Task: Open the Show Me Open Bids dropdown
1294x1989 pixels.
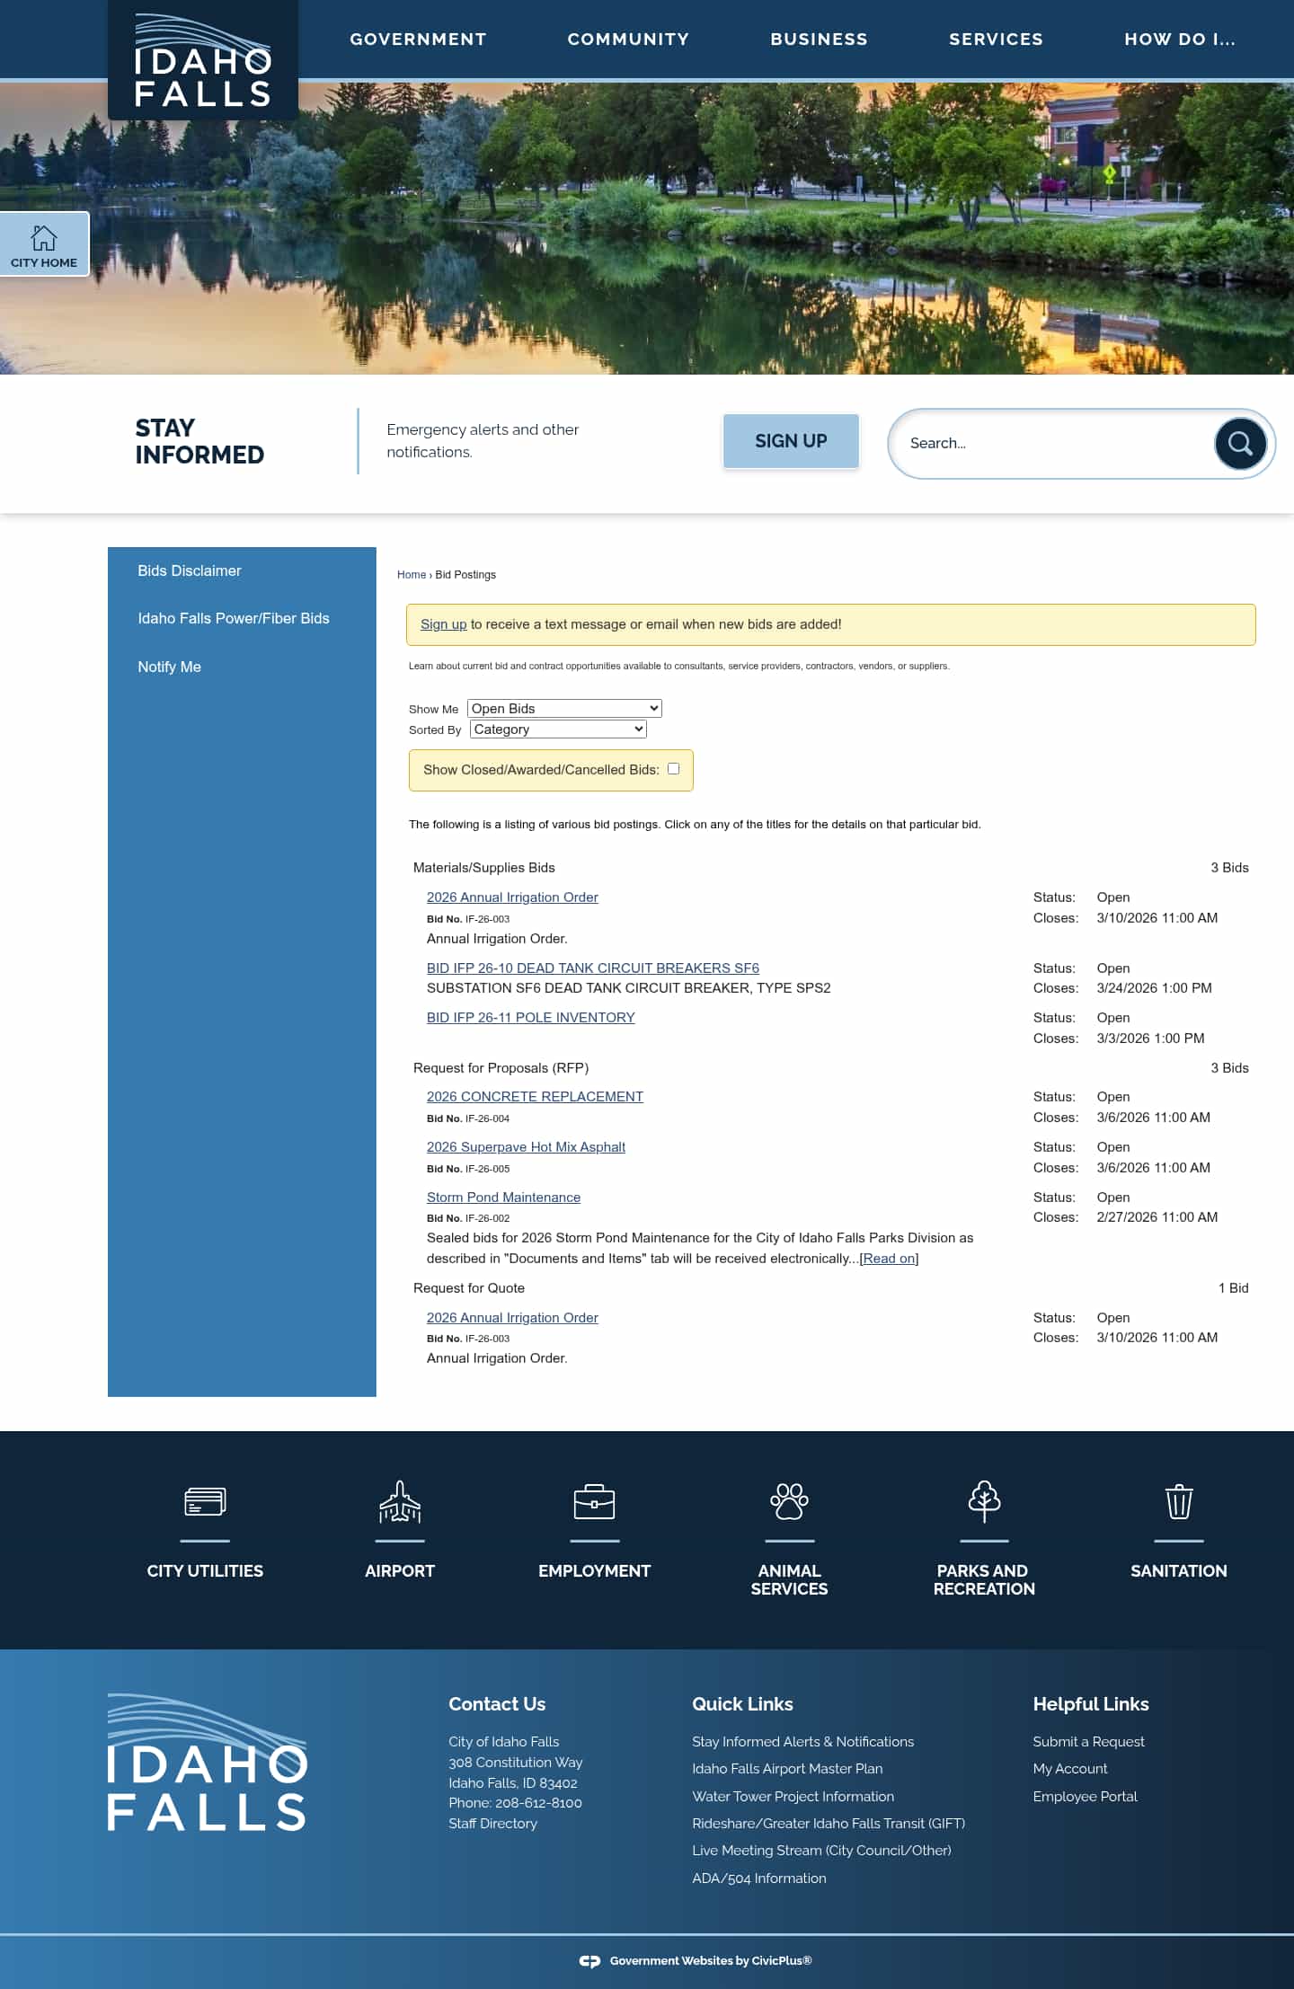Action: click(x=564, y=708)
